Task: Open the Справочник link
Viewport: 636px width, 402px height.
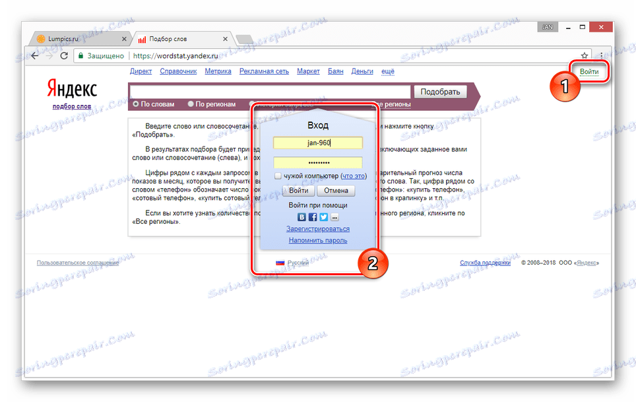Action: (x=178, y=71)
